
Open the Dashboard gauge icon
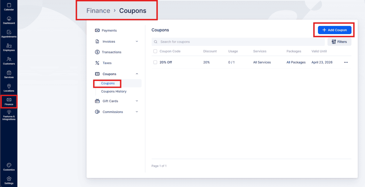(9, 18)
